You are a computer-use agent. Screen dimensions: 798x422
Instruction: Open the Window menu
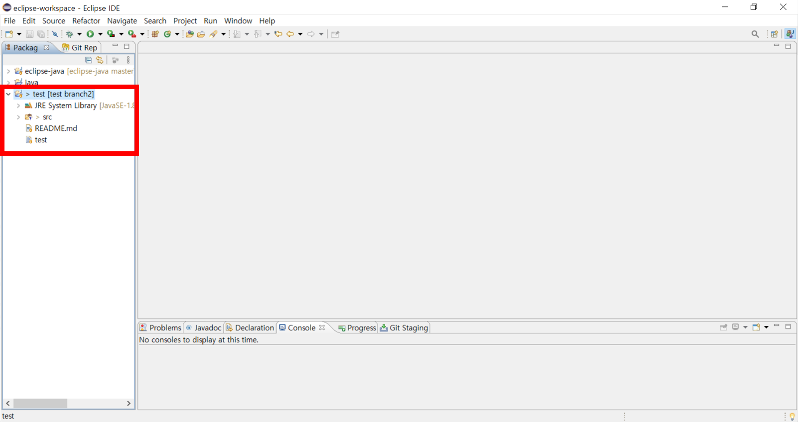(238, 21)
